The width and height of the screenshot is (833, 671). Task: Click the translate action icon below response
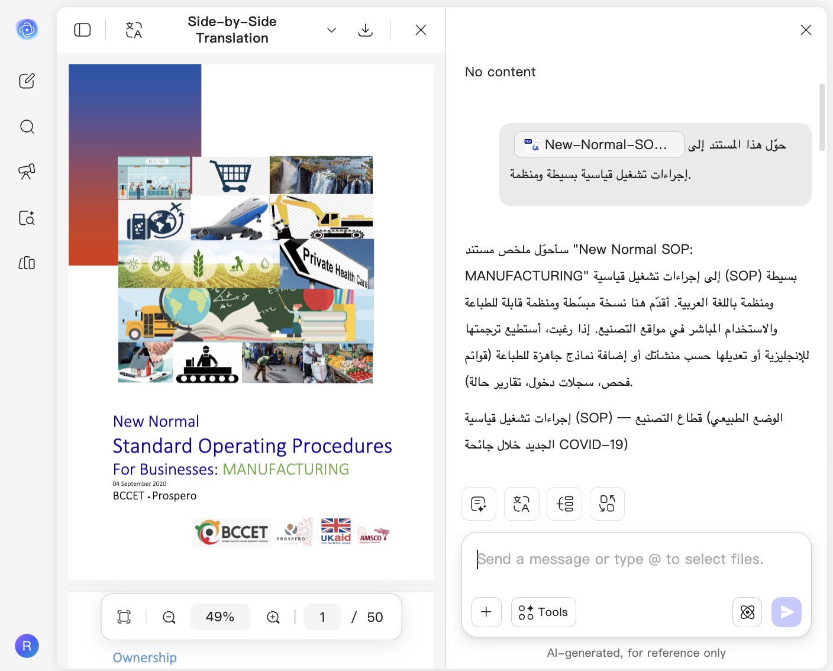(522, 504)
